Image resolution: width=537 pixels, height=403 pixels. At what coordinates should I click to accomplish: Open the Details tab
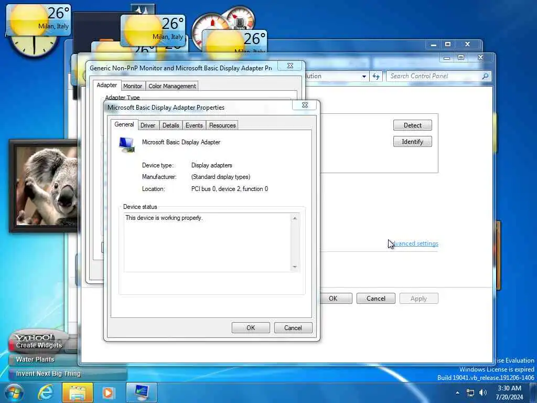[170, 125]
